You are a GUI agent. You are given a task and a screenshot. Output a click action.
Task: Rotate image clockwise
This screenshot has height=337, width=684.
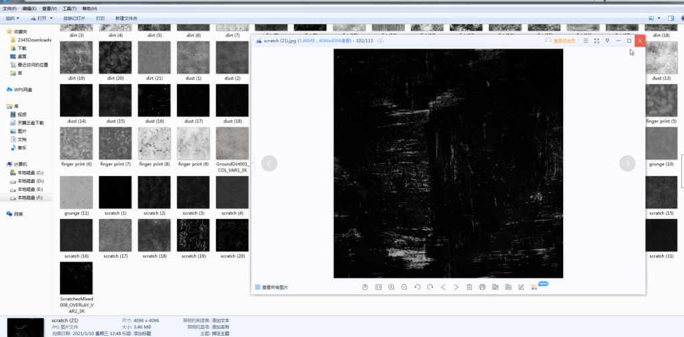(430, 287)
